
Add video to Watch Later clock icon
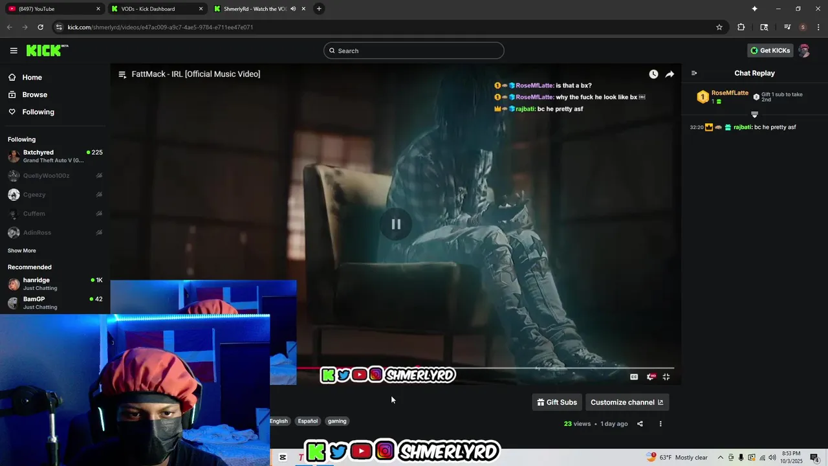pos(653,74)
